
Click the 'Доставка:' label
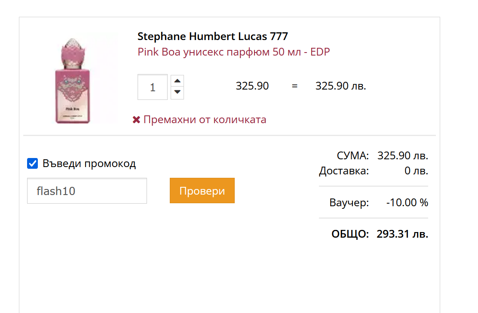344,171
